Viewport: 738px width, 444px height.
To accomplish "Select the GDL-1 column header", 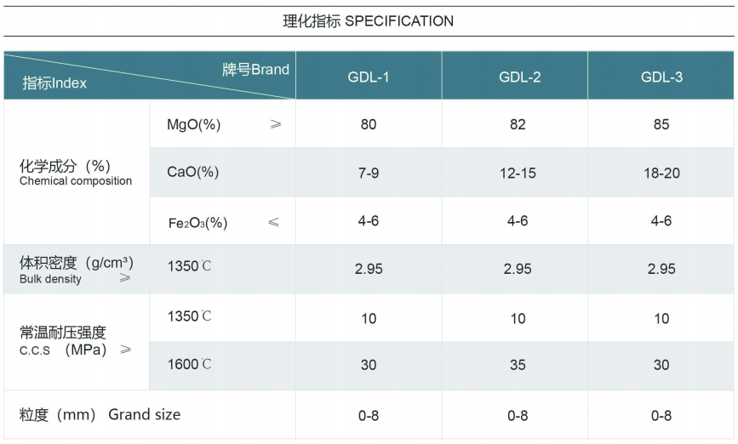I will (368, 77).
